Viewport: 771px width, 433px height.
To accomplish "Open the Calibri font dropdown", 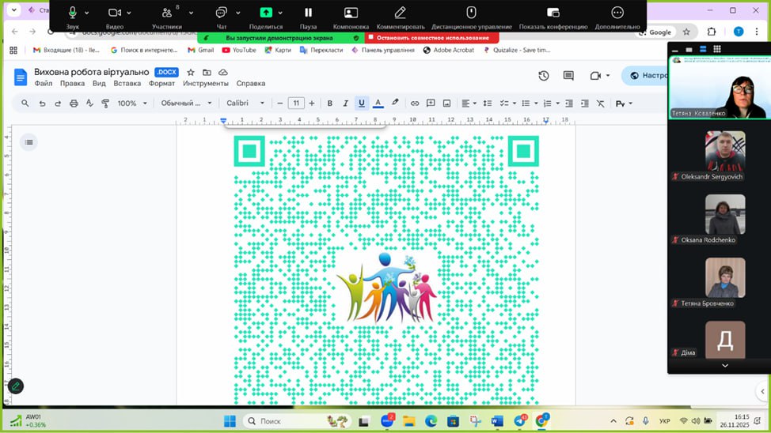I will [x=242, y=104].
